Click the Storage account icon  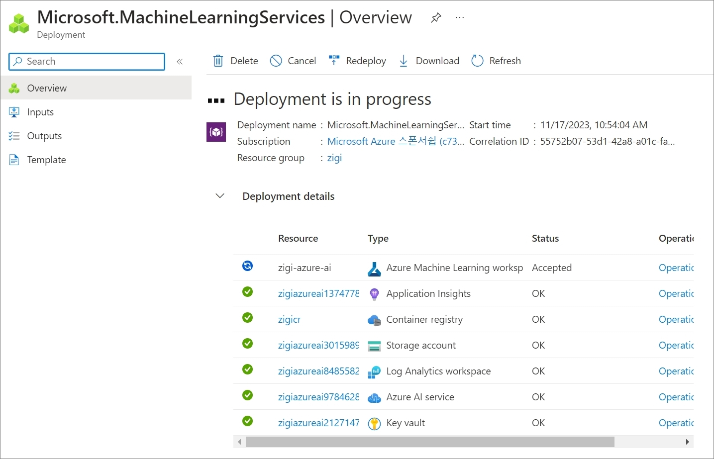[x=374, y=346]
